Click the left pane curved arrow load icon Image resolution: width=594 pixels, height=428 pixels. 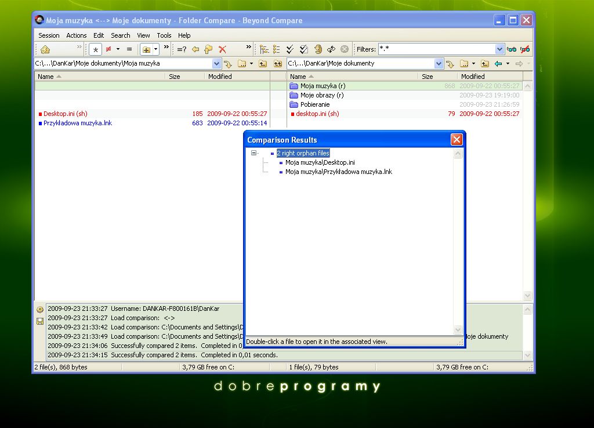pyautogui.click(x=228, y=64)
